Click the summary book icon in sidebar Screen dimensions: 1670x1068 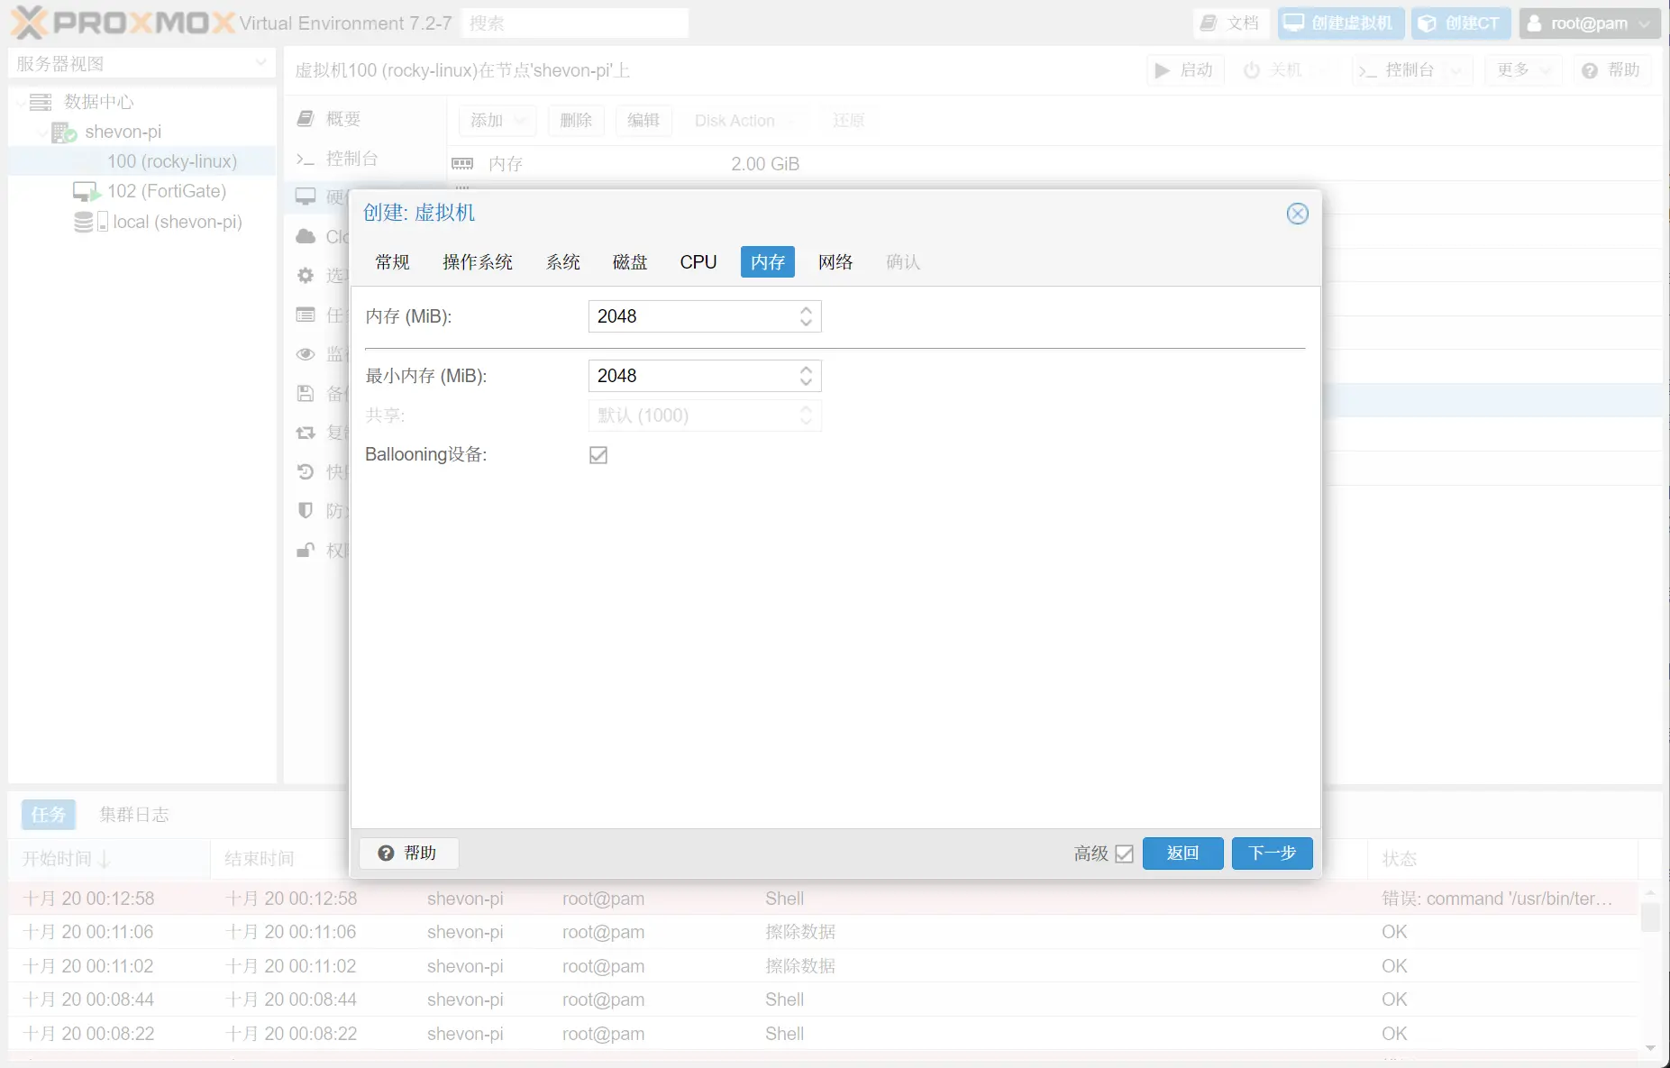[306, 119]
